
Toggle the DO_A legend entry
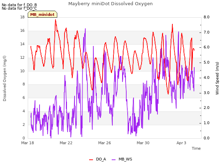pyautogui.click(x=97, y=159)
